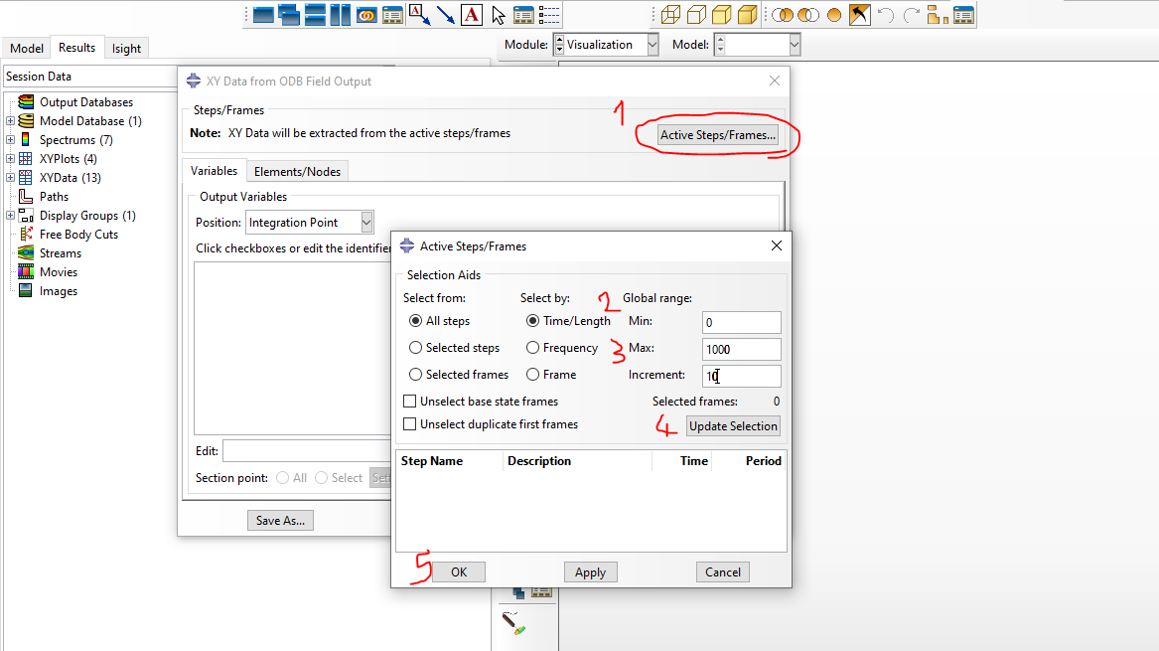Choose the shaded render style cube icon
Screen dimensions: 1159x651
(748, 15)
